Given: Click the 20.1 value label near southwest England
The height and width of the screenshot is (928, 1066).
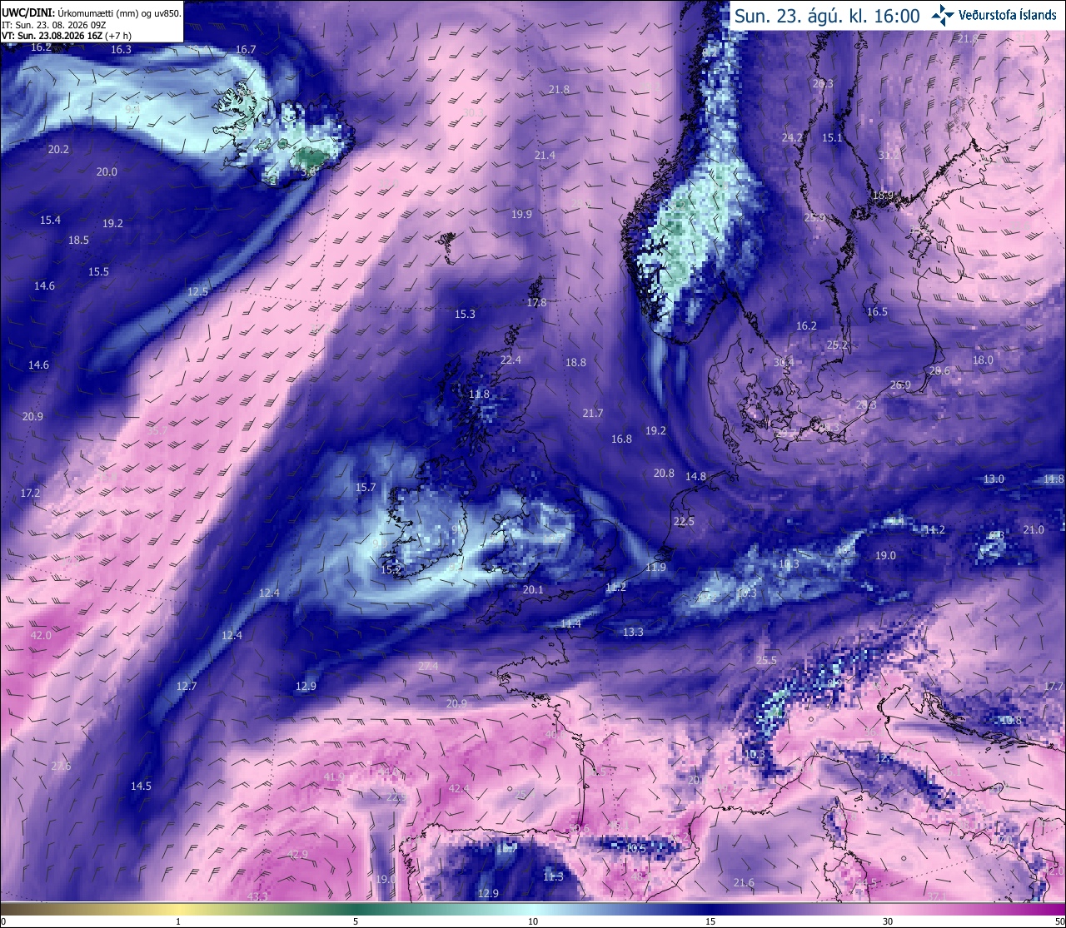Looking at the screenshot, I should (x=533, y=589).
